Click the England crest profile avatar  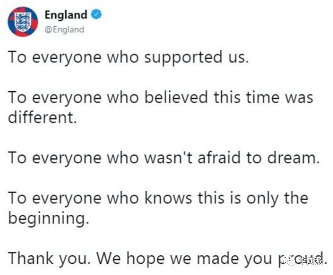[x=23, y=22]
